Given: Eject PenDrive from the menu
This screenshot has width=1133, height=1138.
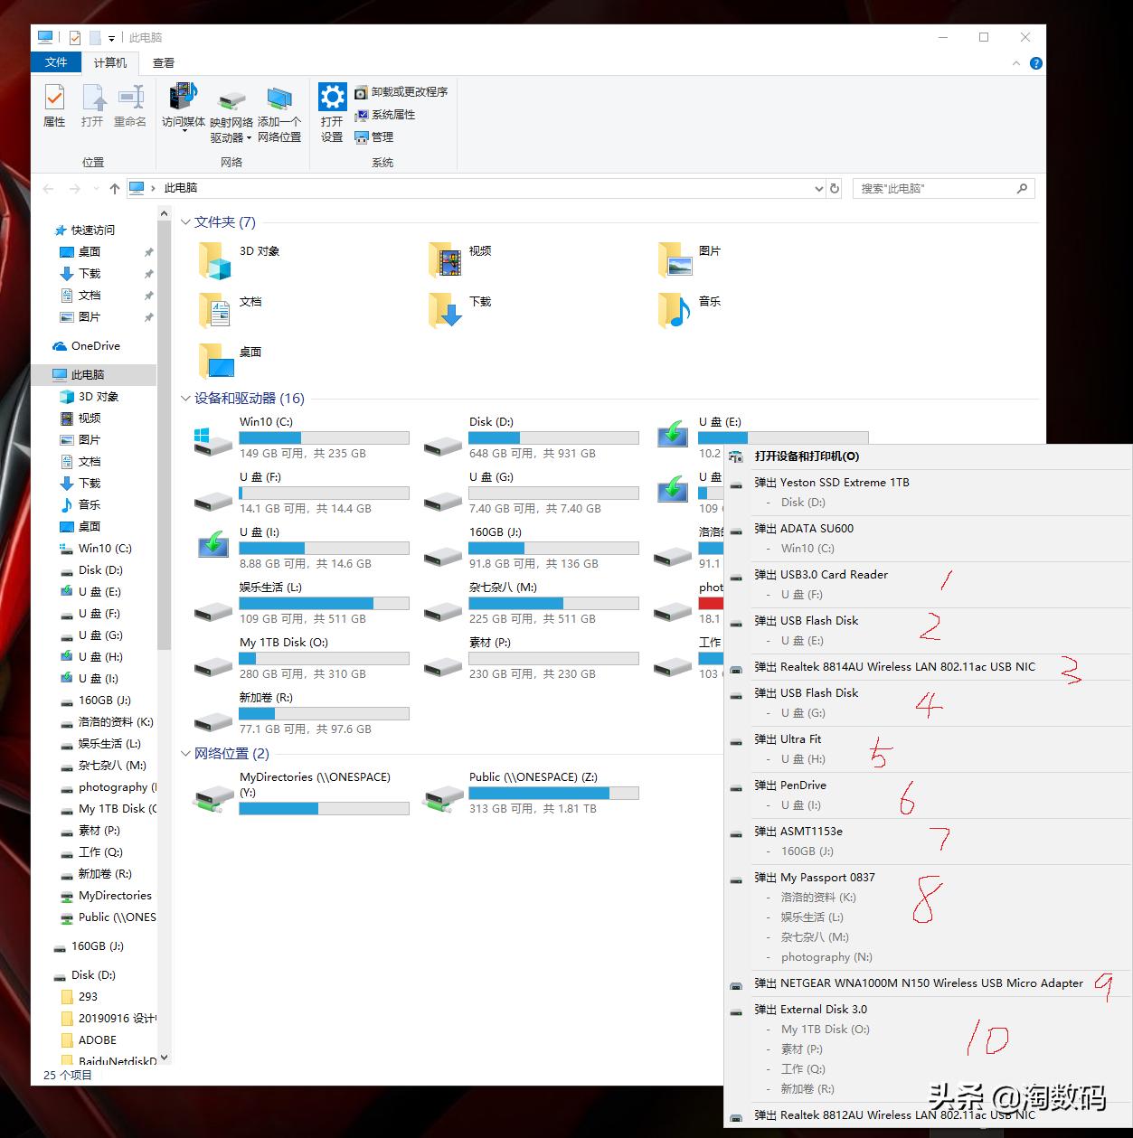Looking at the screenshot, I should coord(790,785).
